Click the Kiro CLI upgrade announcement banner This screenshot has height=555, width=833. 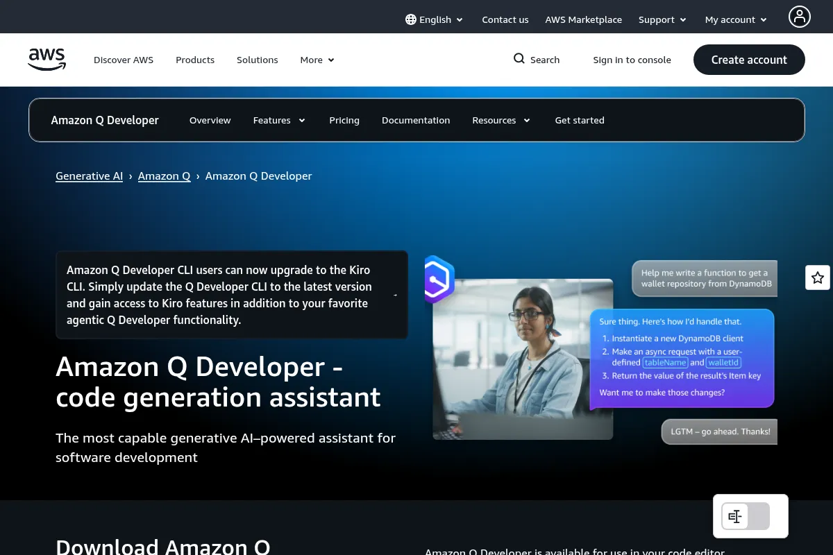232,295
